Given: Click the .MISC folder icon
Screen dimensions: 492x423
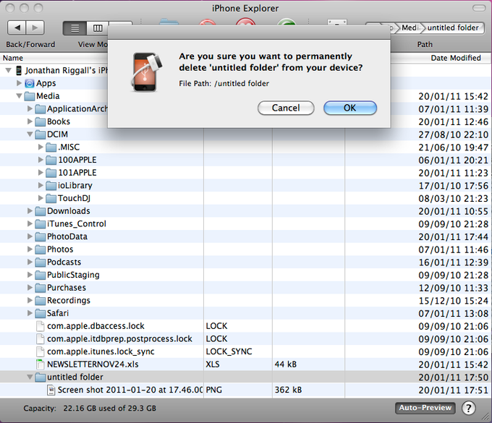Looking at the screenshot, I should (x=51, y=147).
